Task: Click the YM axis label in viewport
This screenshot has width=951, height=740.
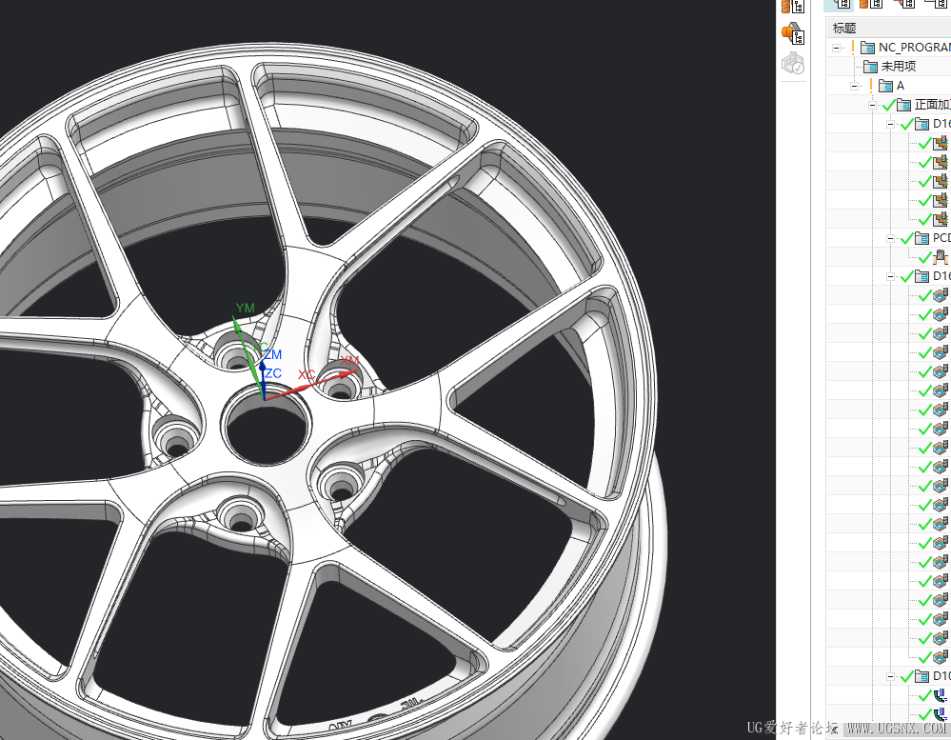Action: click(x=245, y=308)
